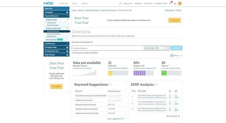Open the Blog menu item

click(x=75, y=3)
